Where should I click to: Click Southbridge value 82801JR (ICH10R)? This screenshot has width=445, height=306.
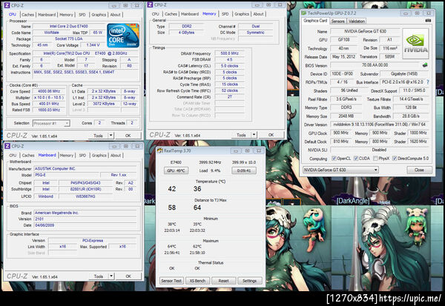pos(85,189)
